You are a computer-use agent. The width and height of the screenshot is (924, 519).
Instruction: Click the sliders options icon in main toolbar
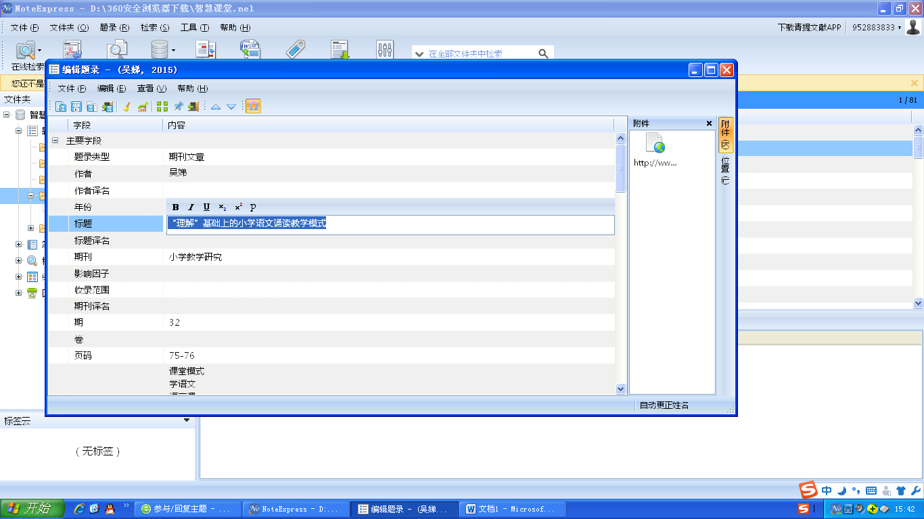point(385,51)
